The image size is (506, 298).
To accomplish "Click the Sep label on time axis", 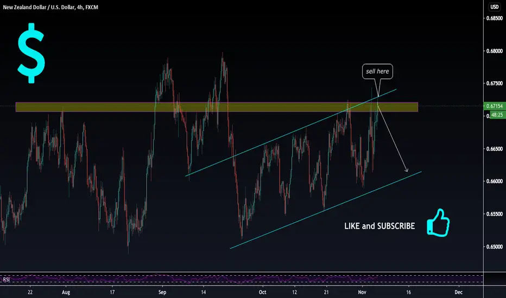I will coord(162,292).
